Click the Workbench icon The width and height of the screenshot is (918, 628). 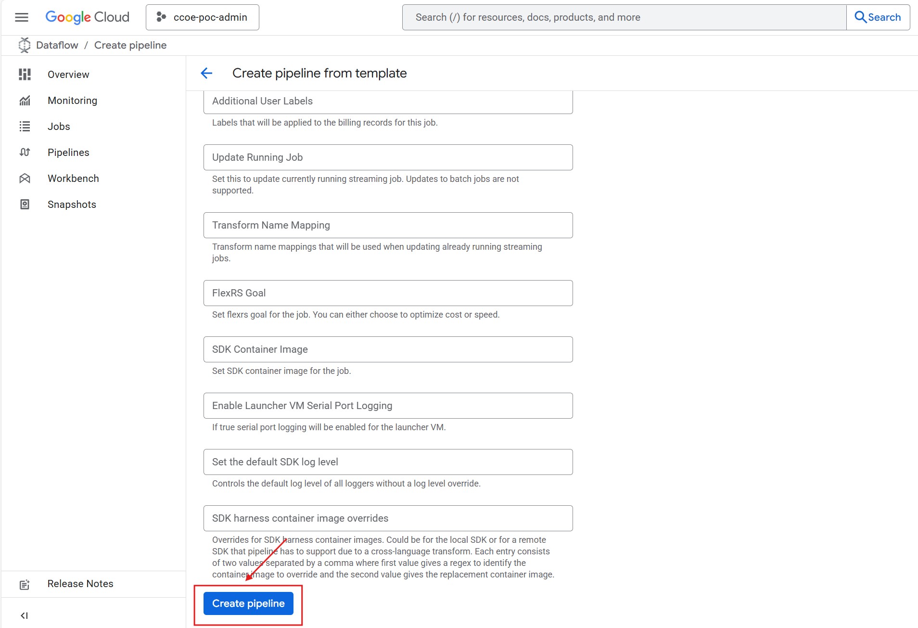tap(25, 179)
